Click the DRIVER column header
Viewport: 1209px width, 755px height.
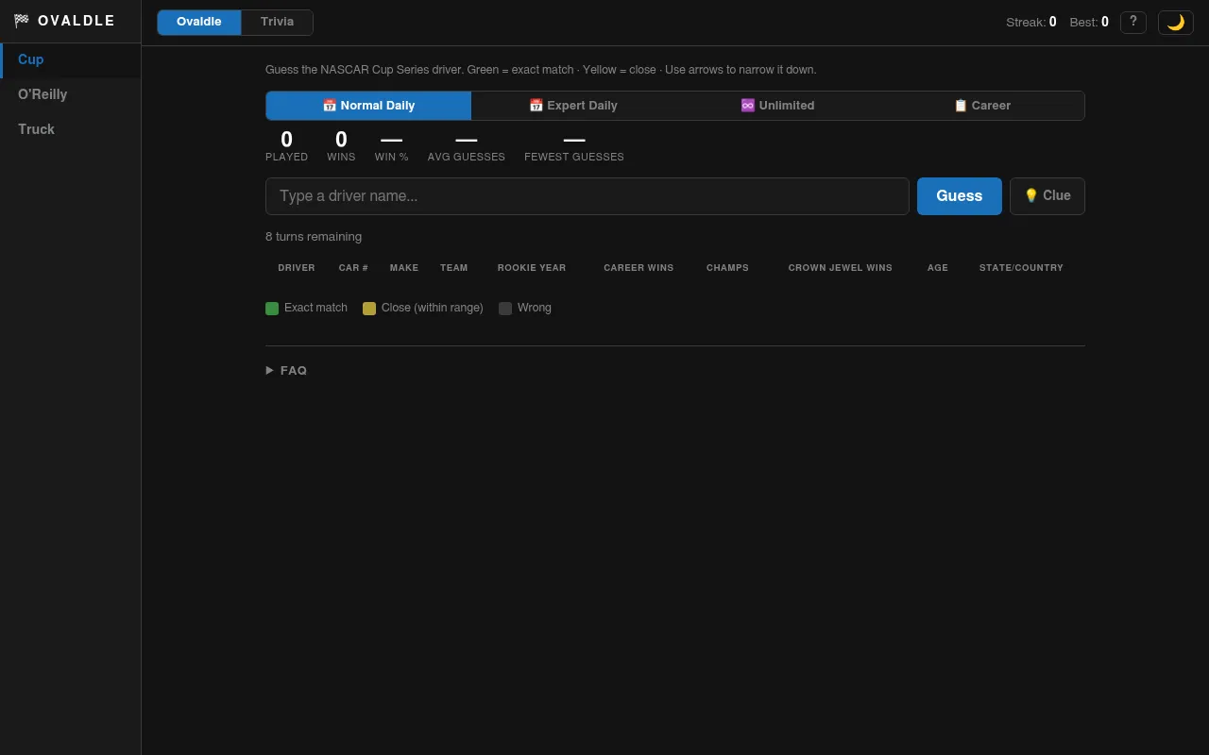(297, 268)
